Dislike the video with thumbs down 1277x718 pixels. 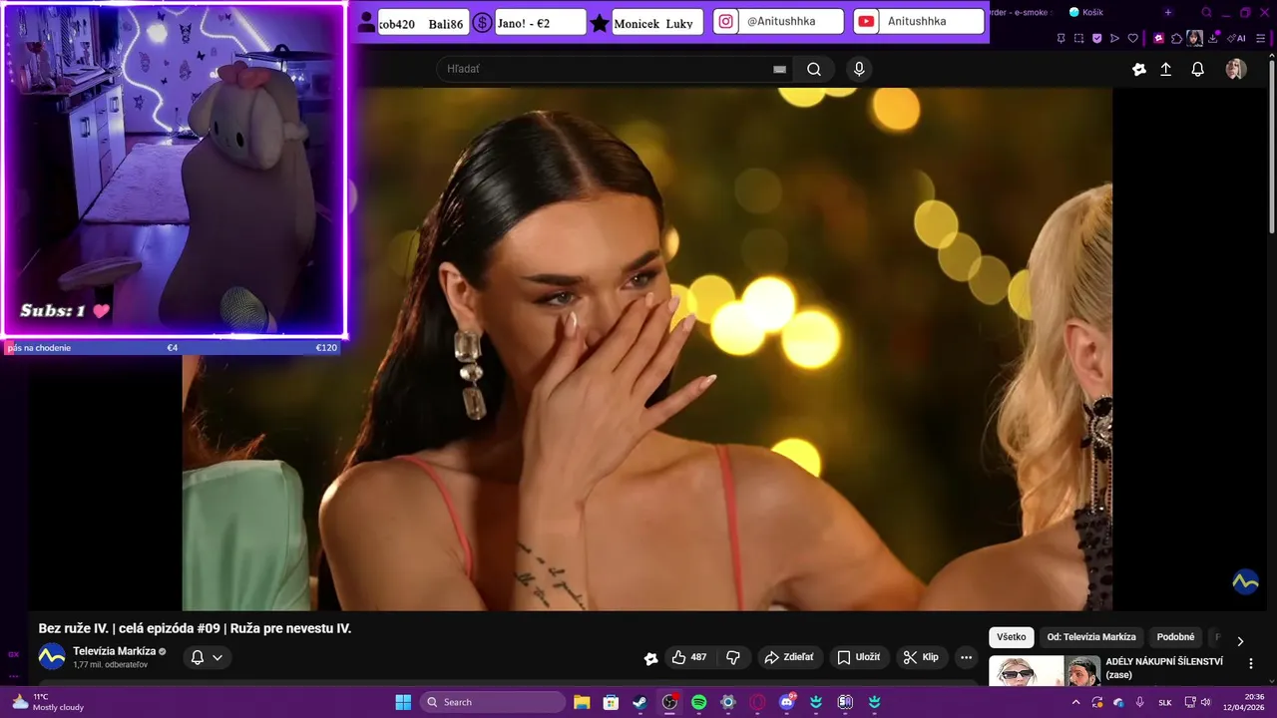[733, 657]
